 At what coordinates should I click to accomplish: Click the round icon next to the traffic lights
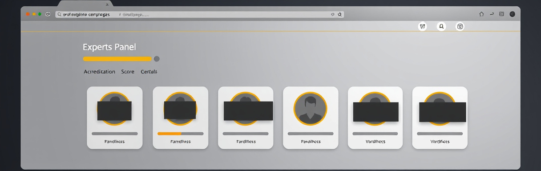click(x=48, y=14)
